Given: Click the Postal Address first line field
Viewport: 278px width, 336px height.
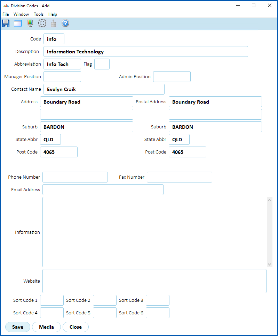Looking at the screenshot, I should point(215,102).
